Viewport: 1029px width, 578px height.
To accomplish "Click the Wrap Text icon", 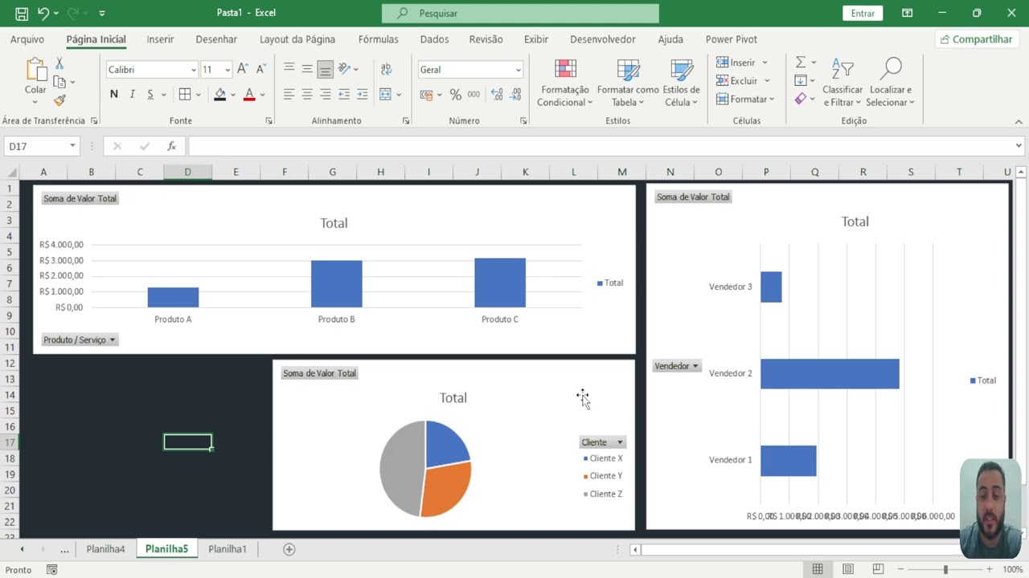I will [386, 69].
